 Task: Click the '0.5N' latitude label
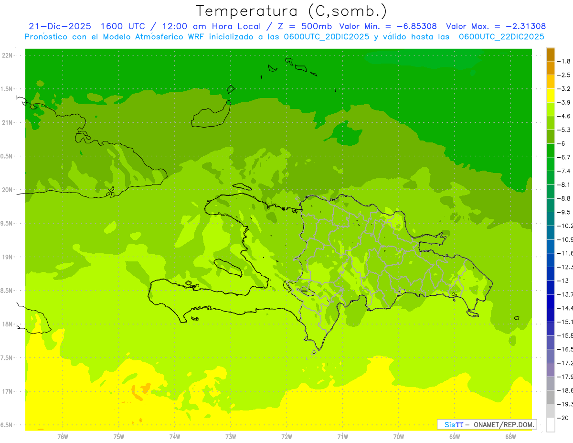click(x=7, y=156)
